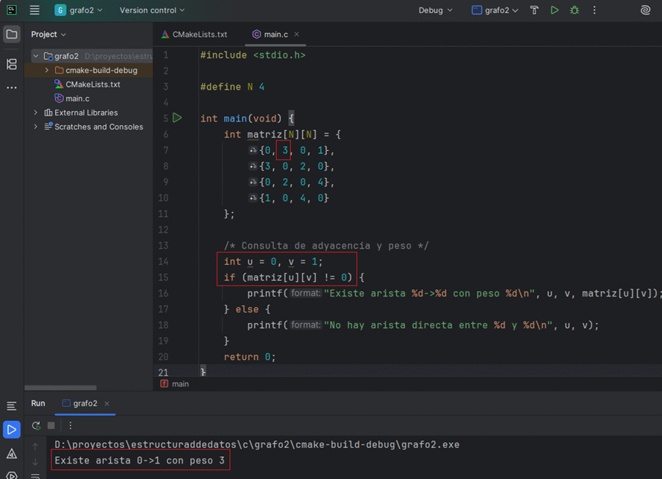The width and height of the screenshot is (662, 479).
Task: Run grafo2 with the green play icon
Action: pos(555,10)
